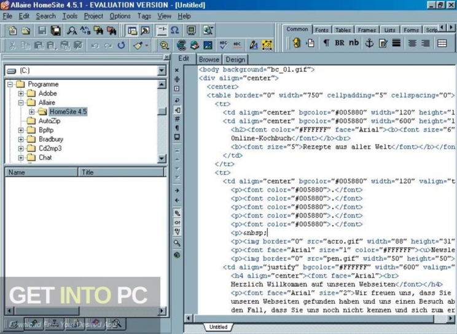Open the Tools menu
Image resolution: width=457 pixels, height=334 pixels.
69,16
